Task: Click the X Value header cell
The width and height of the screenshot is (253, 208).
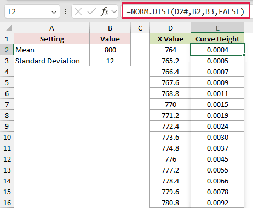Action: click(x=170, y=39)
